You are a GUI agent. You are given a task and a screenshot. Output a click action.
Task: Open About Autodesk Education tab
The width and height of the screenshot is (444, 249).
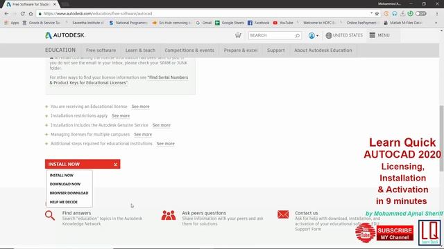tap(323, 50)
